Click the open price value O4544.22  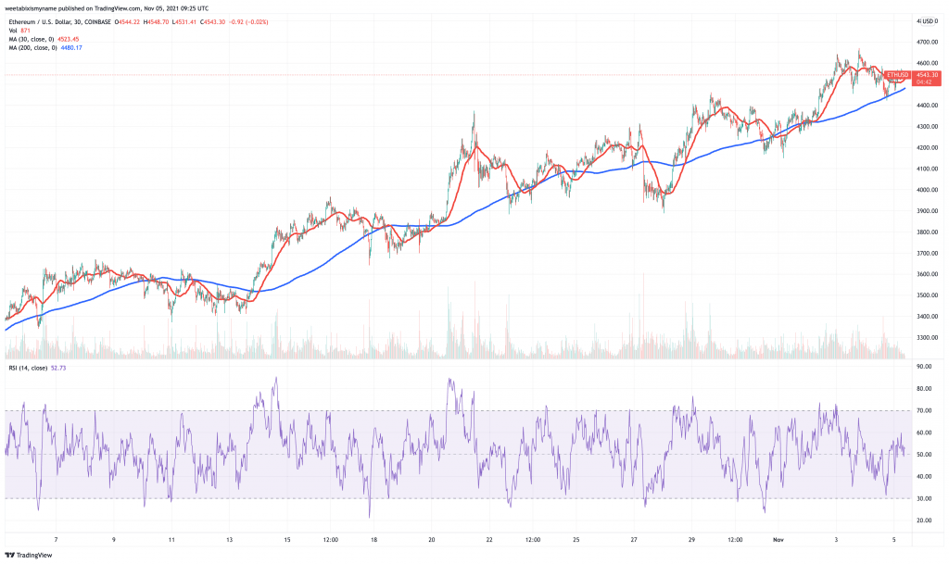128,21
